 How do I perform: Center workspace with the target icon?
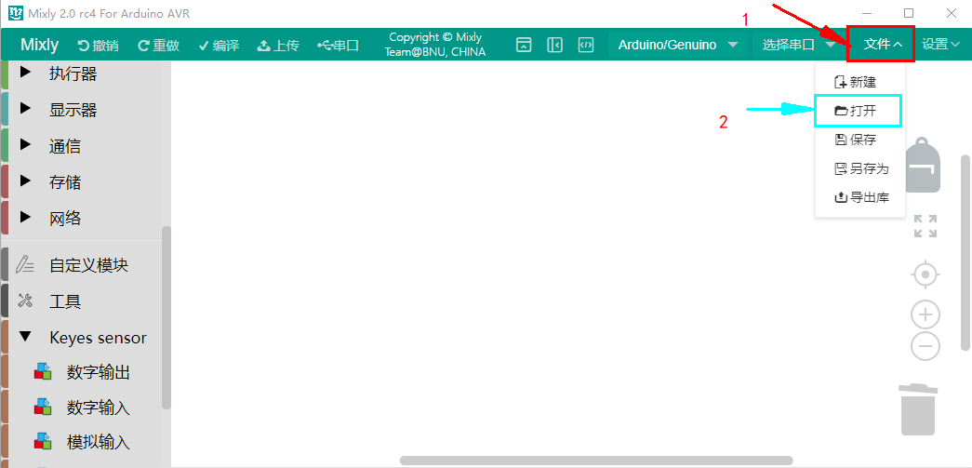[x=925, y=274]
